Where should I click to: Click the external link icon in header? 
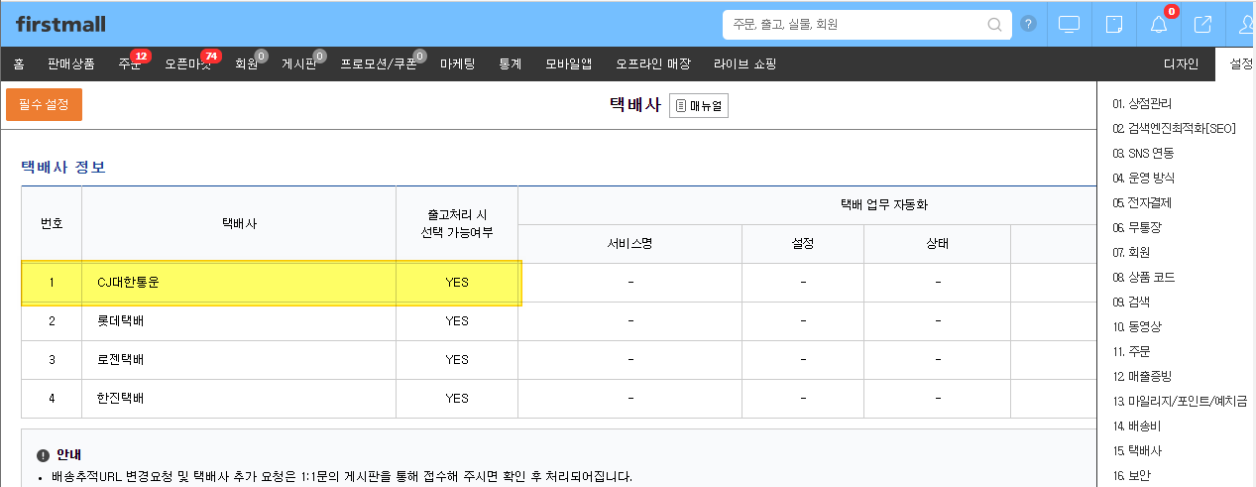[1202, 24]
